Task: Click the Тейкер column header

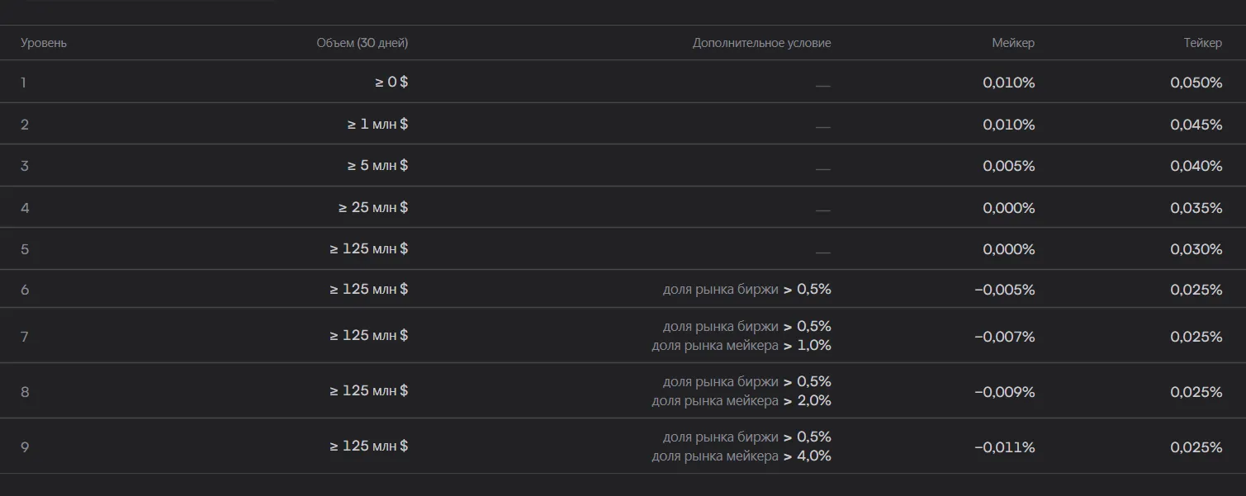Action: pos(1203,43)
